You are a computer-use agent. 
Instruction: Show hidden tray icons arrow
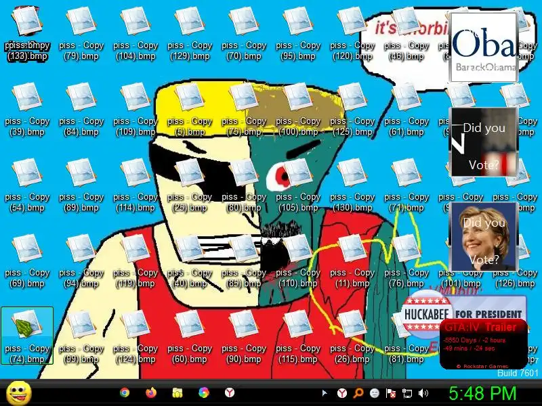(x=325, y=393)
